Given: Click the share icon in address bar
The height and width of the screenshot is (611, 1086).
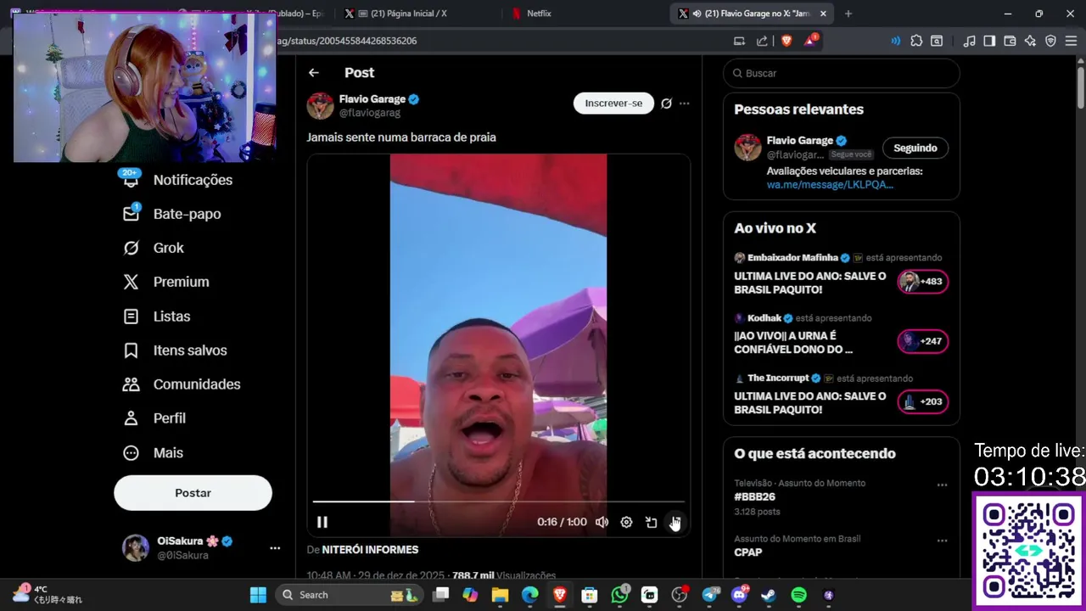Looking at the screenshot, I should tap(762, 41).
